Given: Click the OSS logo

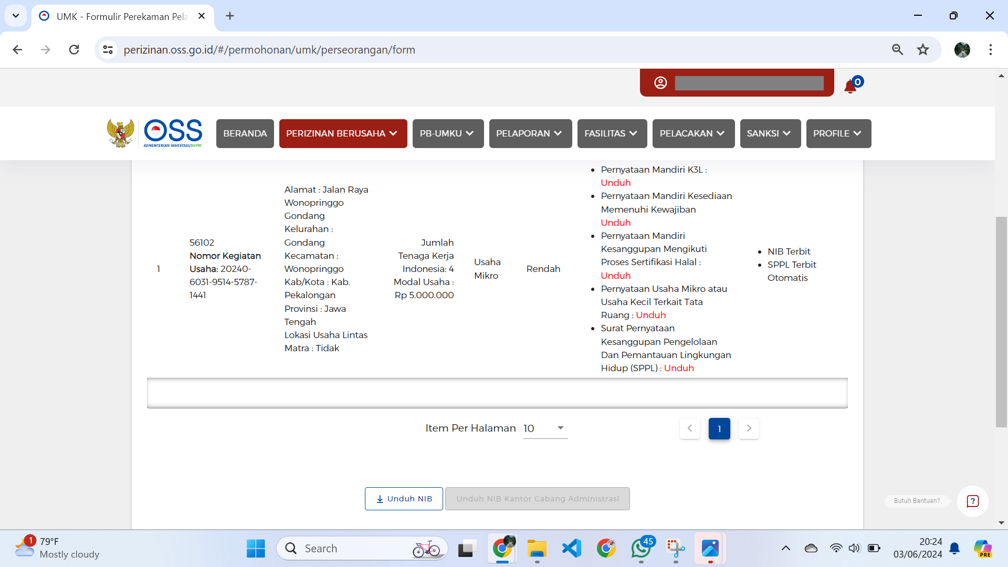Looking at the screenshot, I should point(173,133).
